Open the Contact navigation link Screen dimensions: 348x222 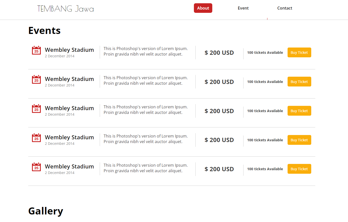pos(285,8)
